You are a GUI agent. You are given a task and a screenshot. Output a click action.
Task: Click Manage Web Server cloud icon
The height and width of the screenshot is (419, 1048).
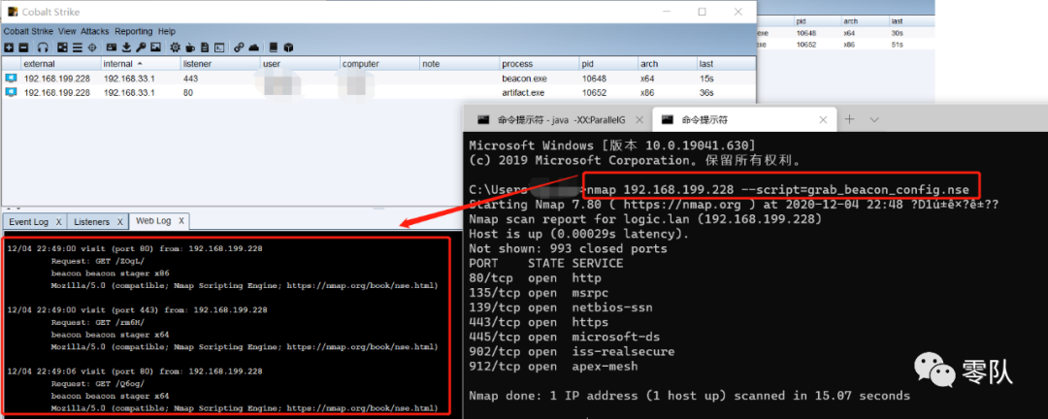(x=254, y=48)
